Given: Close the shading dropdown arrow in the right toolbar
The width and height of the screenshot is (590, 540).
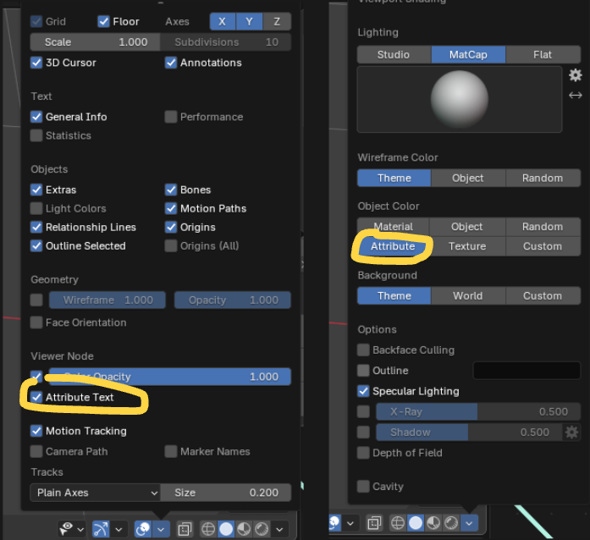Looking at the screenshot, I should (469, 523).
